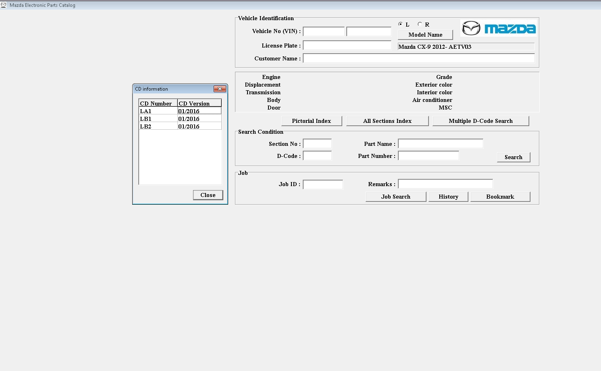Select the R radio button
601x371 pixels.
(x=420, y=24)
